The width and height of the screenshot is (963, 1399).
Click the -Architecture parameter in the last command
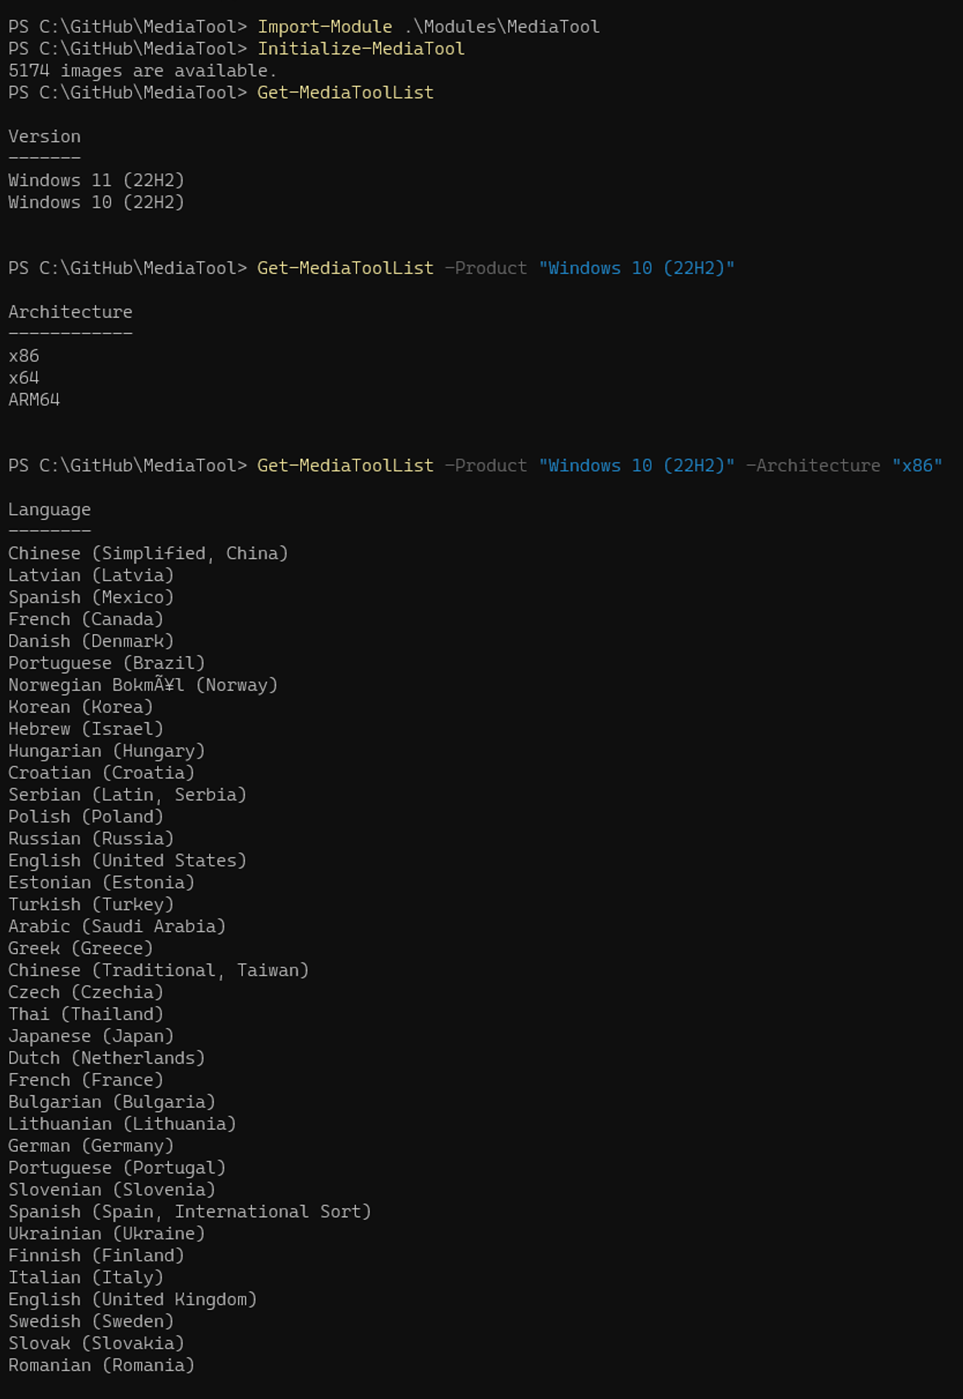pyautogui.click(x=813, y=466)
